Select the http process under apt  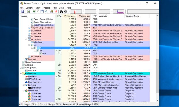click(x=44, y=54)
